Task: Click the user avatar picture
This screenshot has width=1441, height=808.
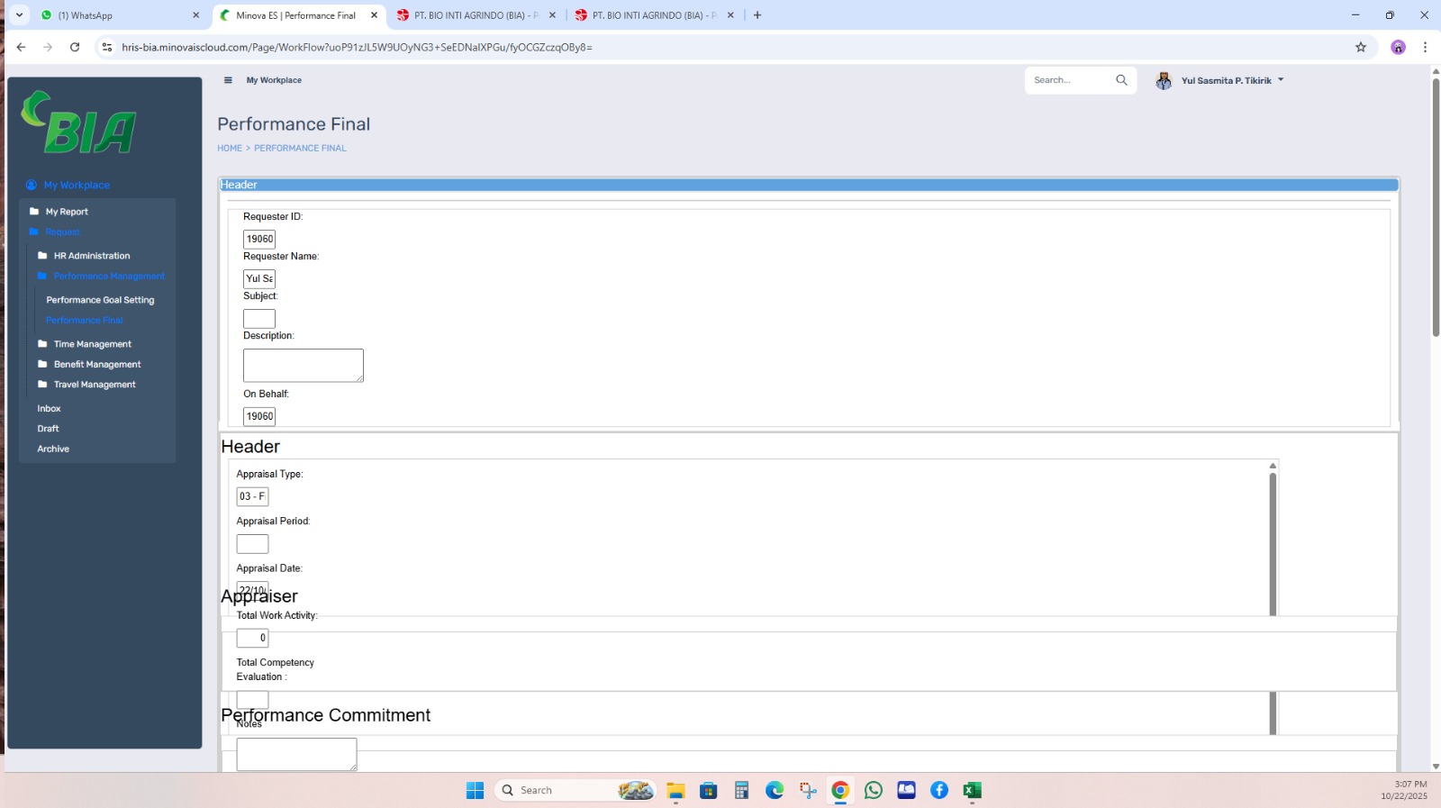Action: tap(1164, 81)
